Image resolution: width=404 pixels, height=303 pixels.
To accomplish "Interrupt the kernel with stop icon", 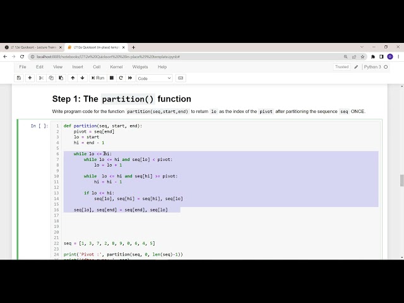I will tap(112, 78).
